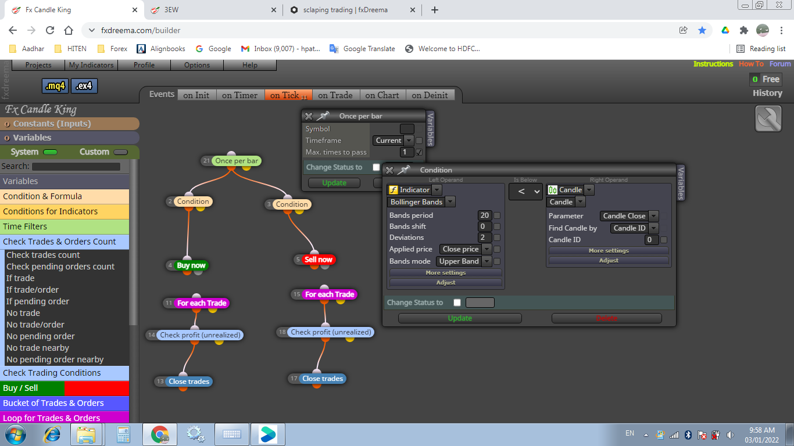The image size is (794, 446).
Task: Open the Forum link
Action: click(x=780, y=64)
